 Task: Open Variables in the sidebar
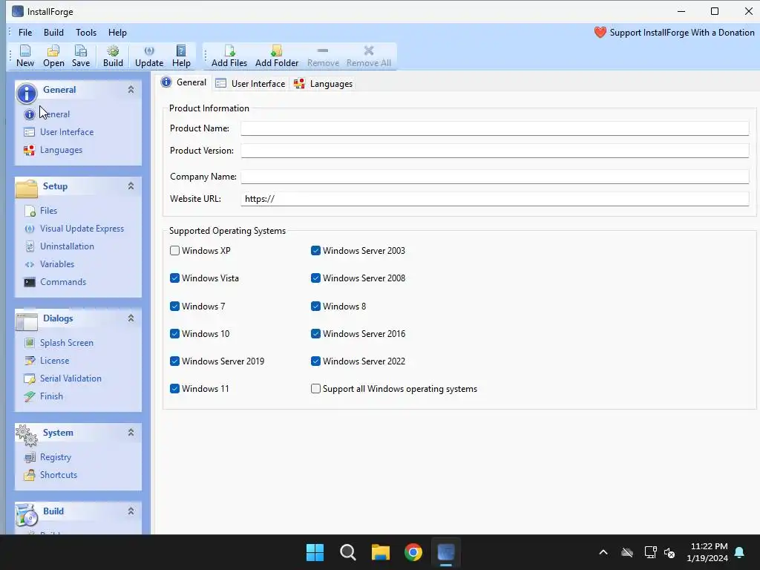tap(49, 264)
